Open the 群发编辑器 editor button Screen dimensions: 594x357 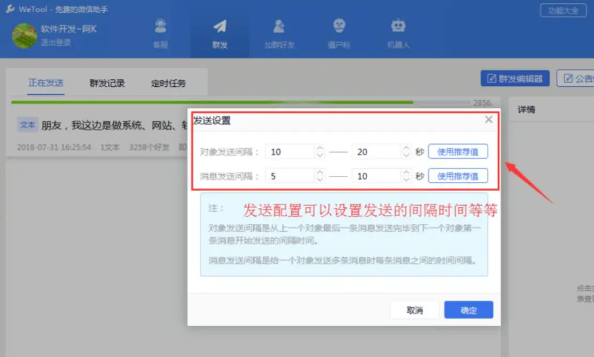(515, 79)
